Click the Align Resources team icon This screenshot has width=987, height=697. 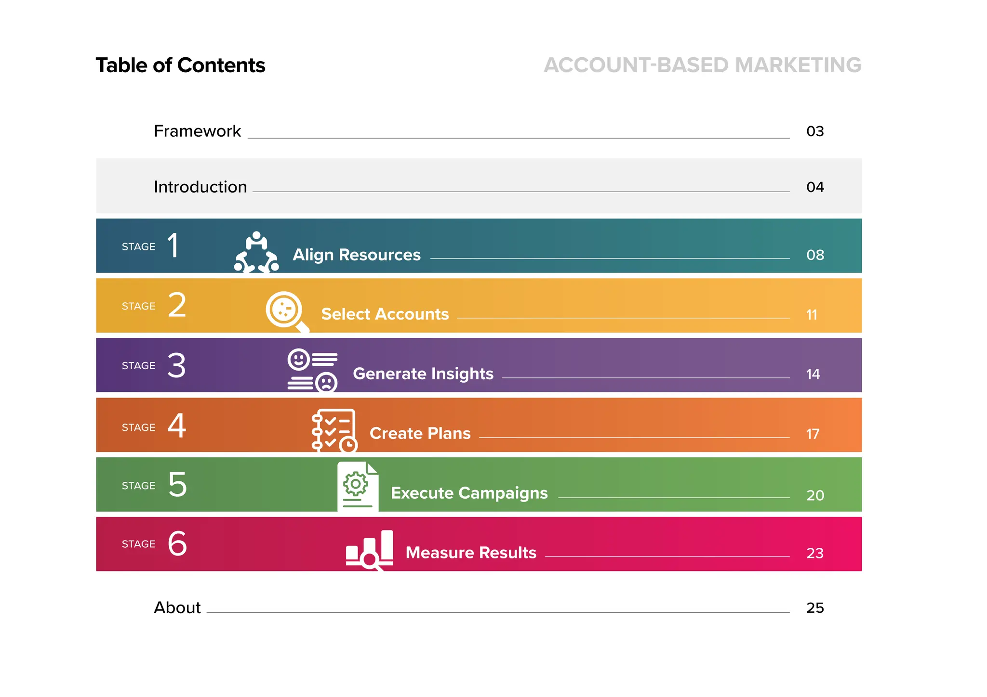[x=256, y=252]
